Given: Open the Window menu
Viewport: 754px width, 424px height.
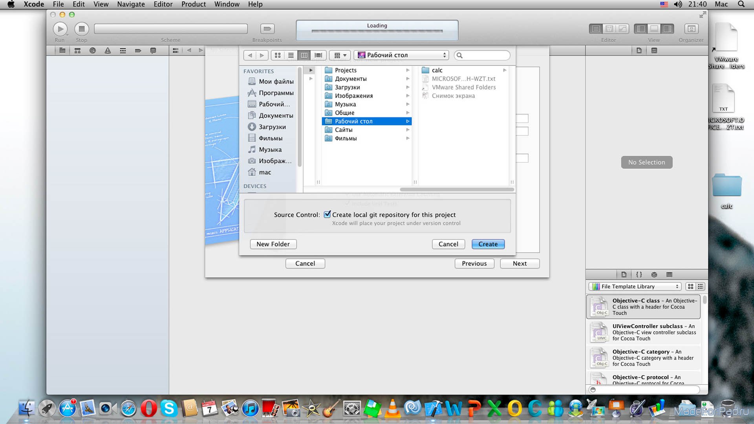Looking at the screenshot, I should (227, 4).
